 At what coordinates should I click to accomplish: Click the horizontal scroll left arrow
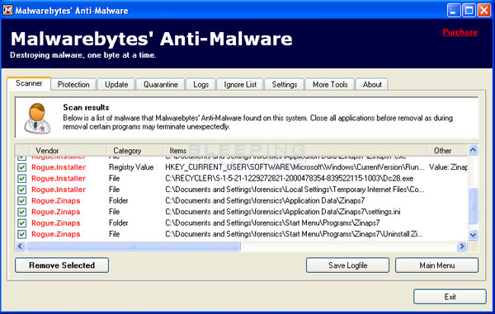21,246
